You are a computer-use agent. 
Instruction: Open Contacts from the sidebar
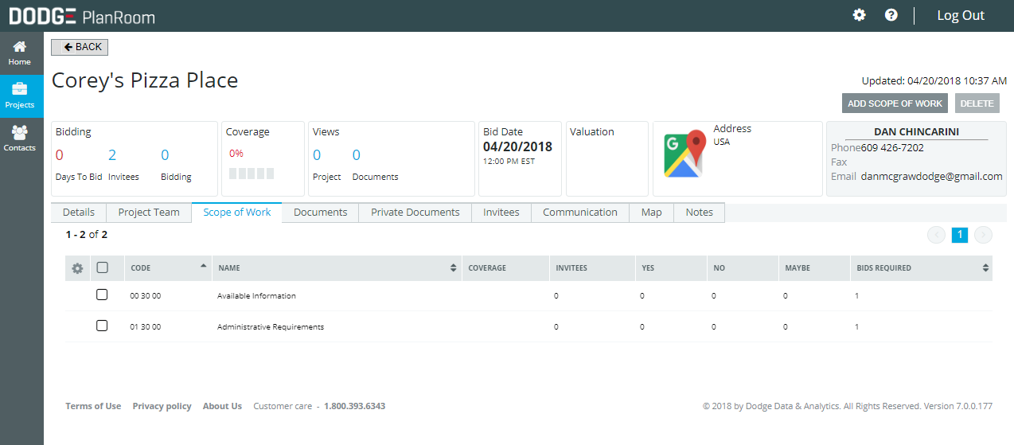[20, 139]
